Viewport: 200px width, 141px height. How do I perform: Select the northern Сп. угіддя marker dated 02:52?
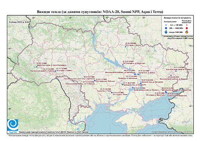click(125, 47)
